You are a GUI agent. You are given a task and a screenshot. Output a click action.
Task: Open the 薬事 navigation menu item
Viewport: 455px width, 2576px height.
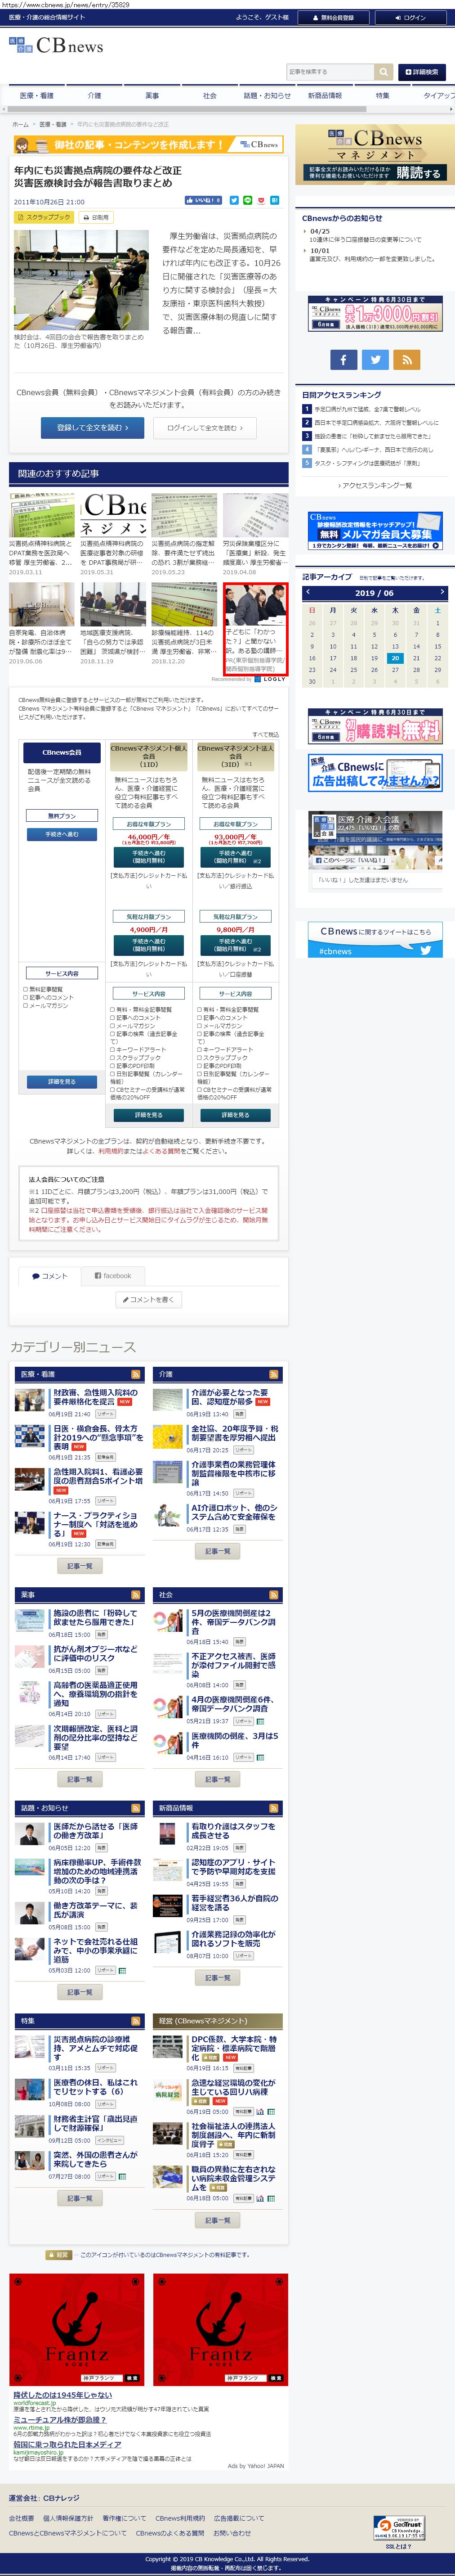(152, 95)
